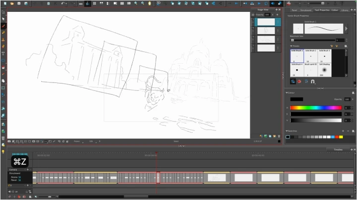The width and height of the screenshot is (357, 200).
Task: Select the Solid Brush 2 preset
Action: [311, 55]
